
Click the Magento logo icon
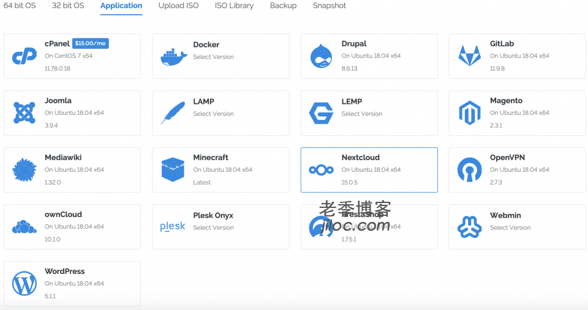pos(470,113)
